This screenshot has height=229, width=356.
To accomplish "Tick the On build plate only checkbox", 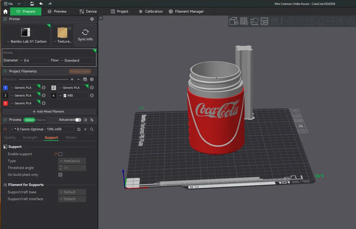I will (x=61, y=175).
